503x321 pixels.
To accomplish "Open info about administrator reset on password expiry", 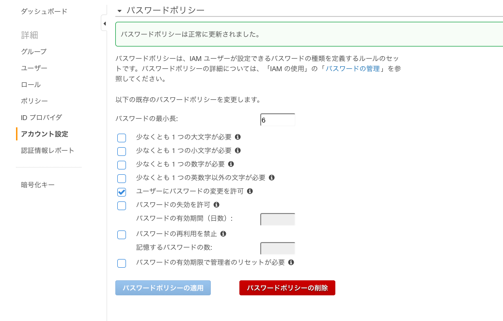I will tap(291, 263).
